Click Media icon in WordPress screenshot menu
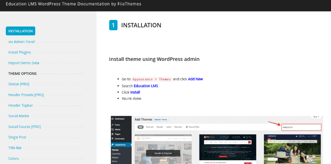Image resolution: width=331 pixels, height=164 pixels. [113, 130]
